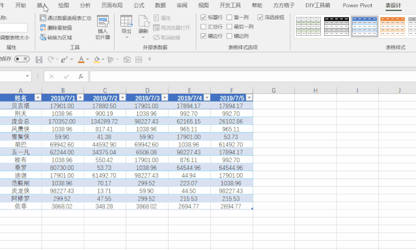
Task: Expand the fill color dropdown arrow
Action: pos(103,59)
